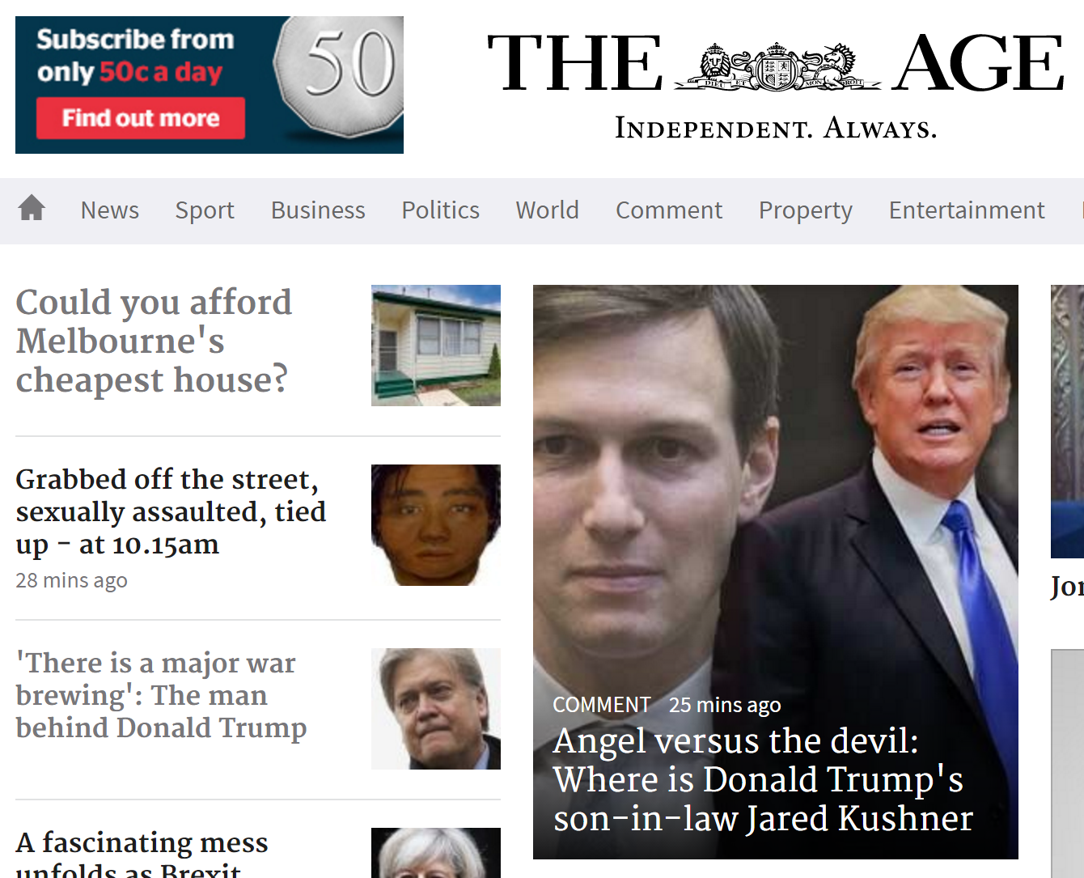Click the Find out more button
The width and height of the screenshot is (1084, 878).
(141, 118)
